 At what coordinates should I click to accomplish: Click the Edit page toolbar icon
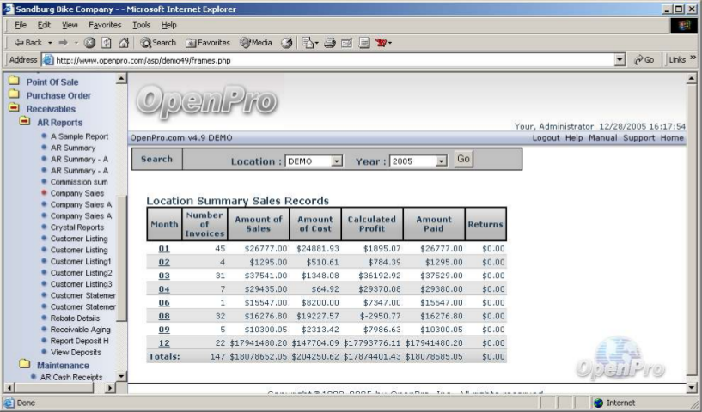tap(346, 43)
